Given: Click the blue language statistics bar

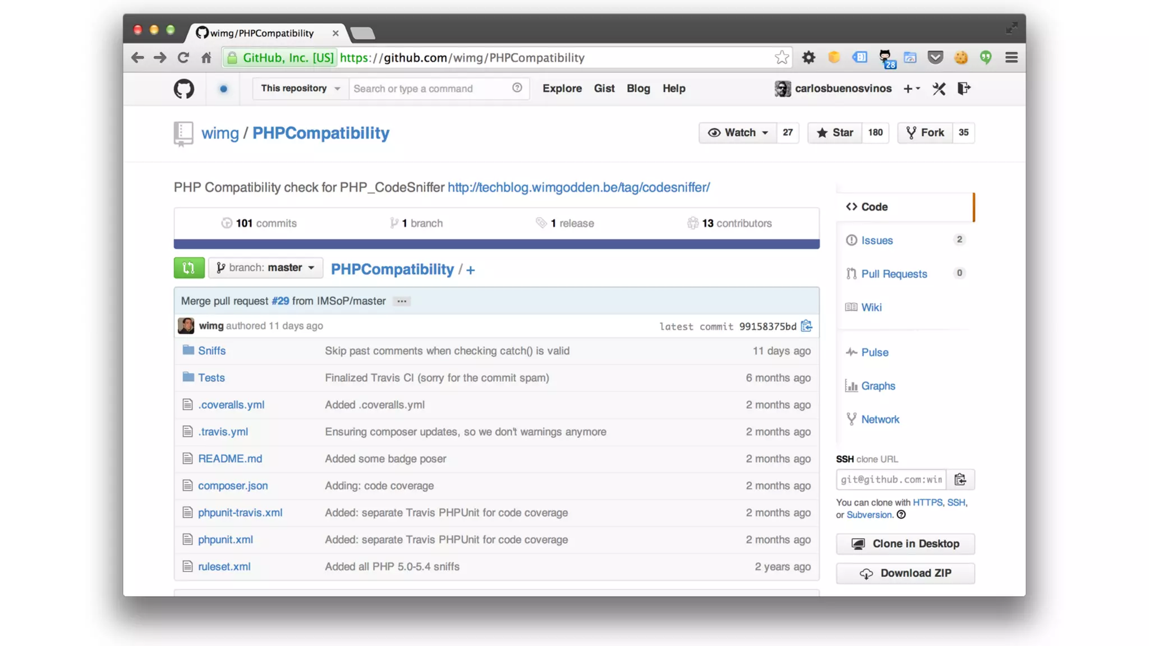Looking at the screenshot, I should coord(496,244).
